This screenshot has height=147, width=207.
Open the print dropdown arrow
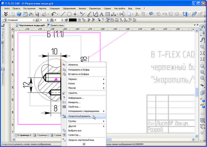tap(48, 14)
